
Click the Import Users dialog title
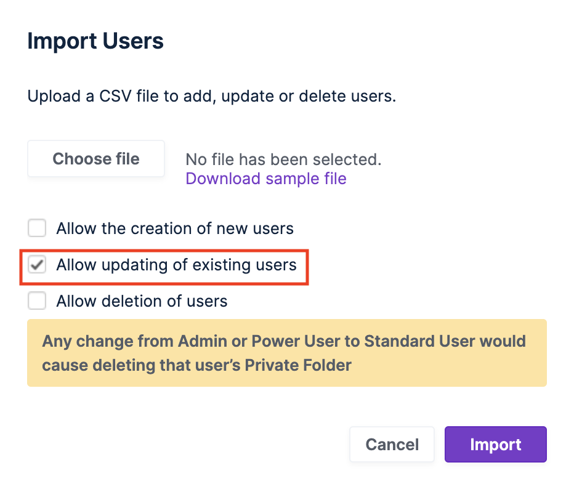(95, 41)
